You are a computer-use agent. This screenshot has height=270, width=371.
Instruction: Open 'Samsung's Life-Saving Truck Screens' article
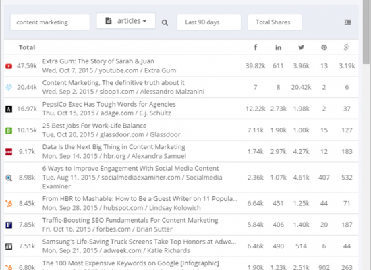coord(139,242)
